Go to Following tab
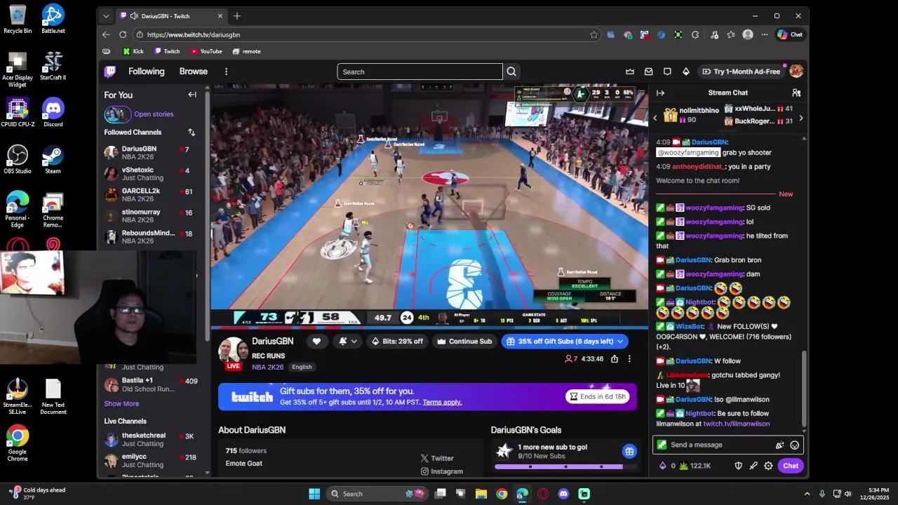898x505 pixels. (146, 72)
